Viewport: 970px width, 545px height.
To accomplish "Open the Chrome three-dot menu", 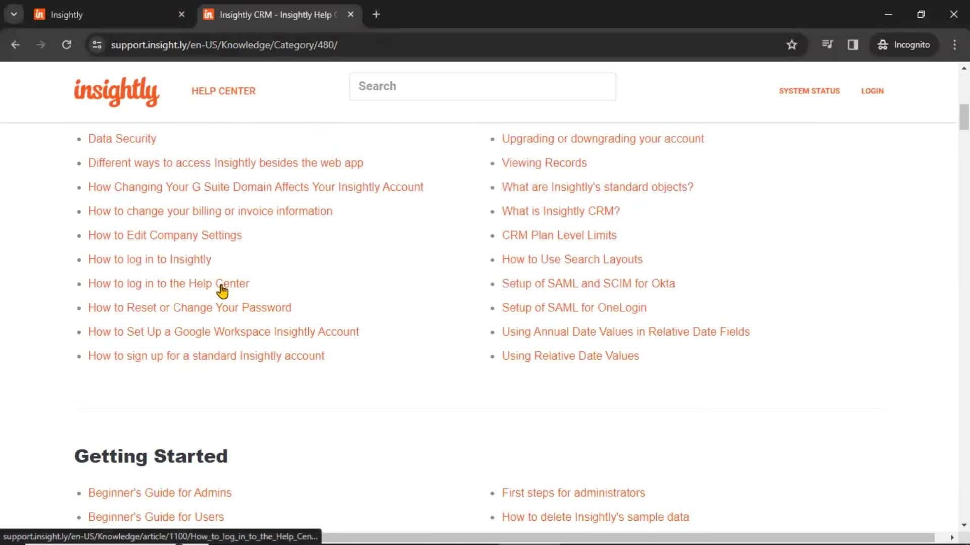I will (954, 45).
